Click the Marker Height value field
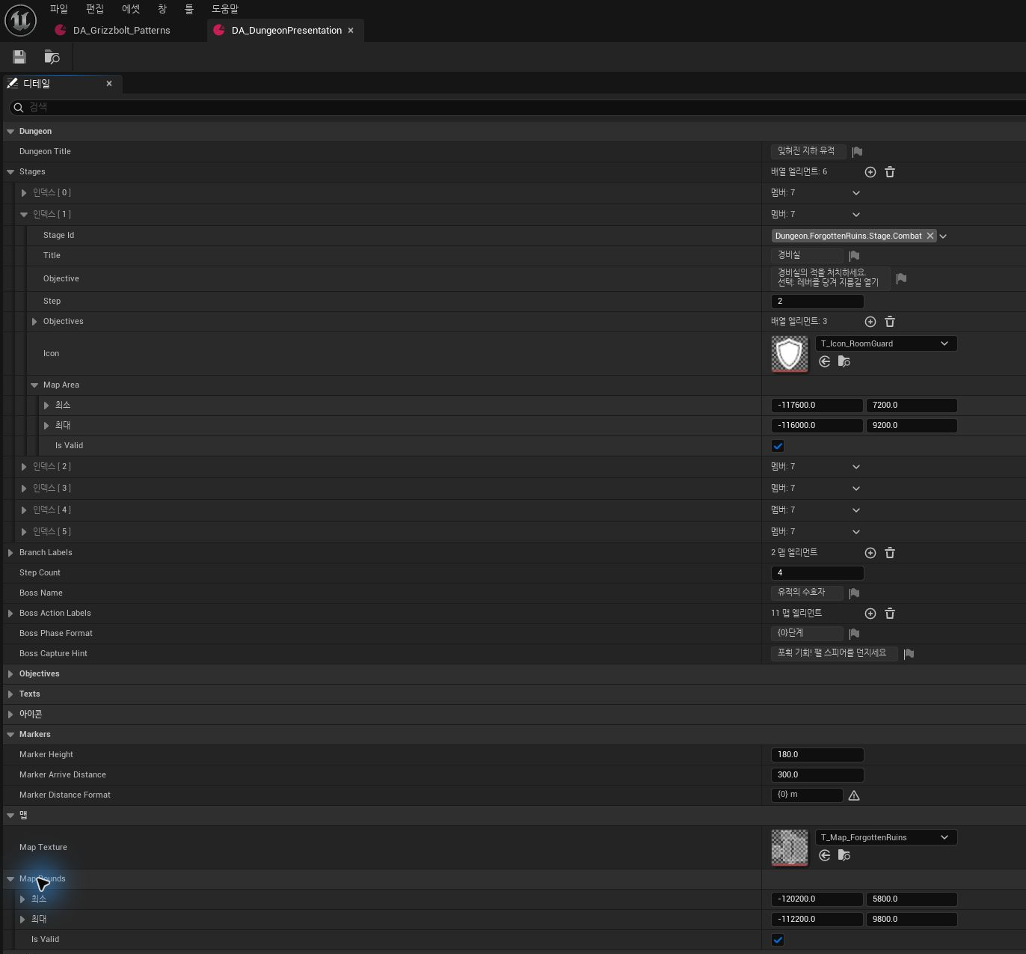Viewport: 1026px width, 954px height. coord(817,755)
